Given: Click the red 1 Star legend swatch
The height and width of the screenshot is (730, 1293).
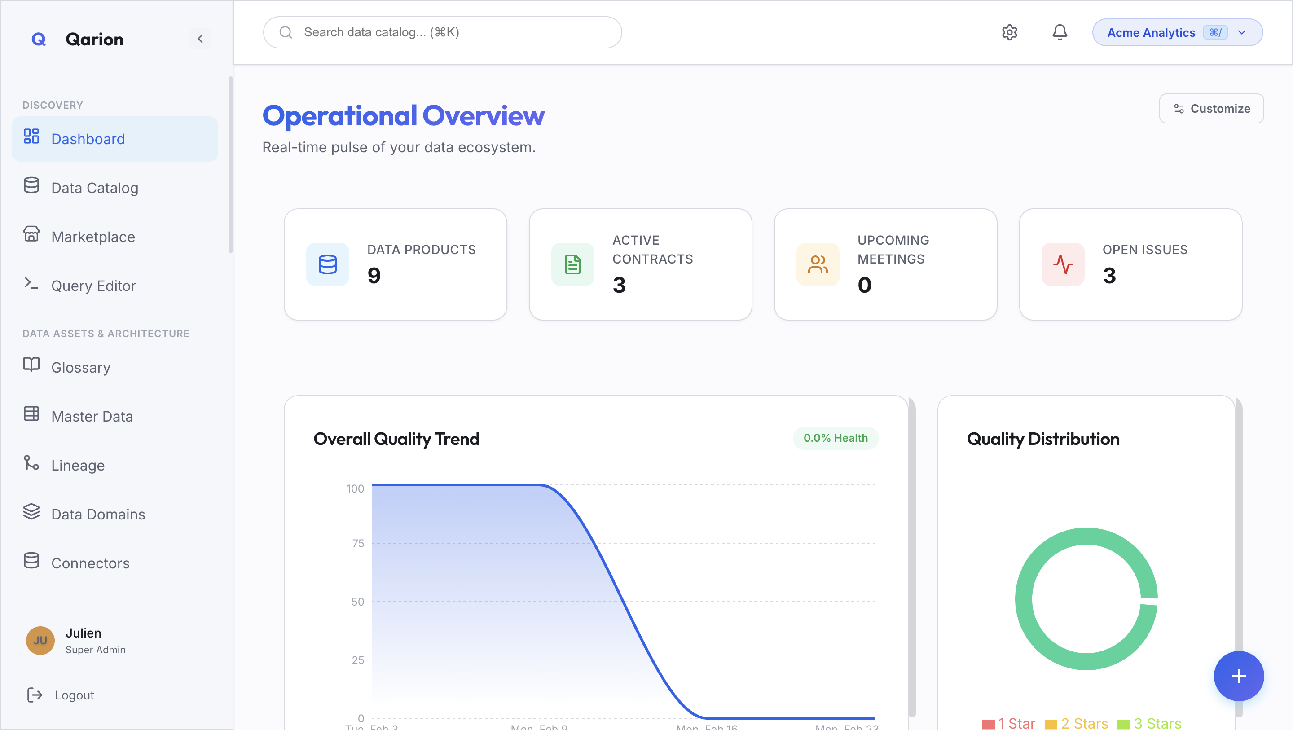Looking at the screenshot, I should pos(989,723).
